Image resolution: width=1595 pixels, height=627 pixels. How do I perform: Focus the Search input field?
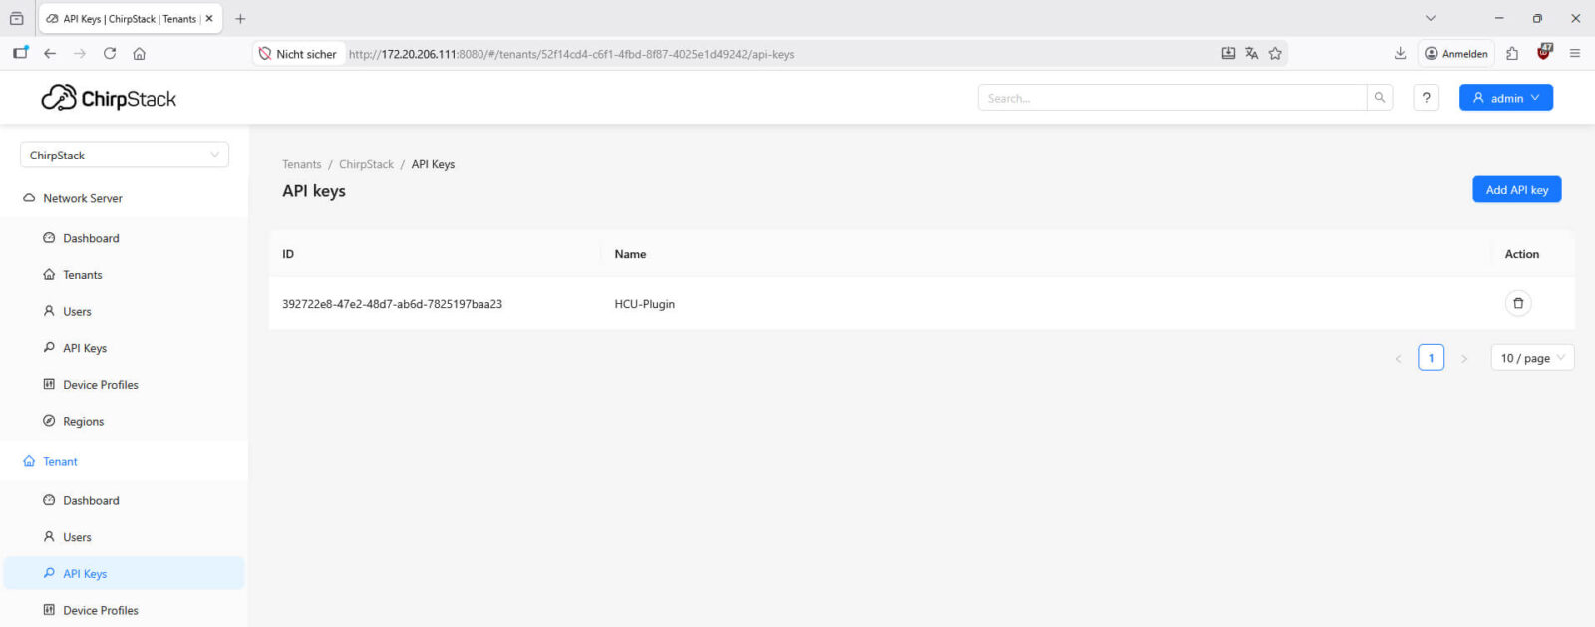click(x=1172, y=98)
